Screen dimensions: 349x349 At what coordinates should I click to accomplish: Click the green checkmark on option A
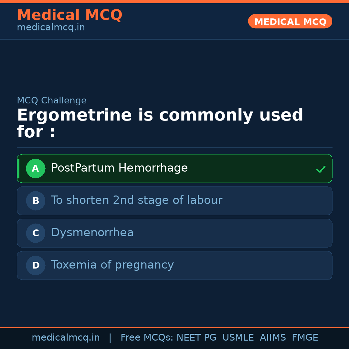pos(321,169)
